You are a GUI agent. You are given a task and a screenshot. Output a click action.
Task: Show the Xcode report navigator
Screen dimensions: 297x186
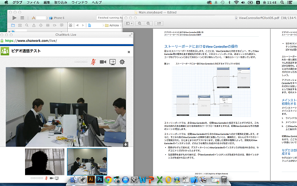tap(62, 25)
